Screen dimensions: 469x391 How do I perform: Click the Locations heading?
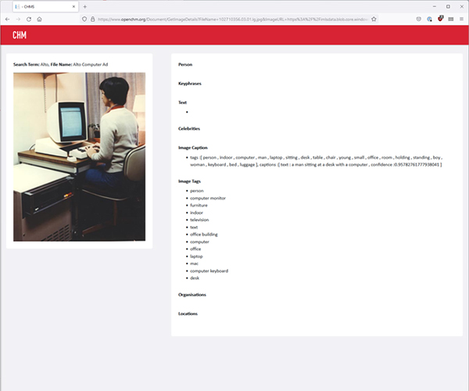click(188, 314)
